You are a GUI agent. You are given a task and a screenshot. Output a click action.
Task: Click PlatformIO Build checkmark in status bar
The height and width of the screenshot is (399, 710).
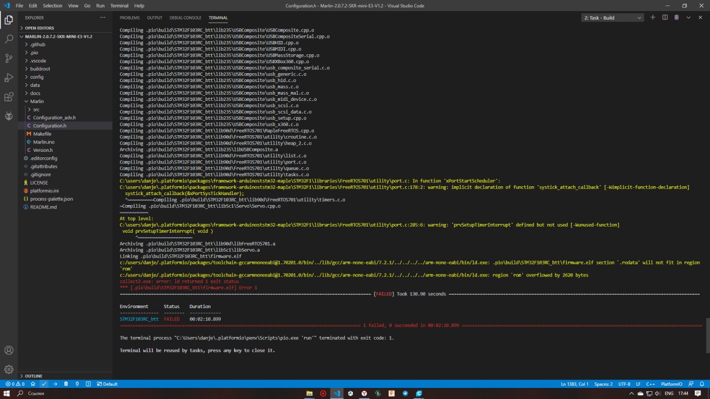click(x=44, y=384)
